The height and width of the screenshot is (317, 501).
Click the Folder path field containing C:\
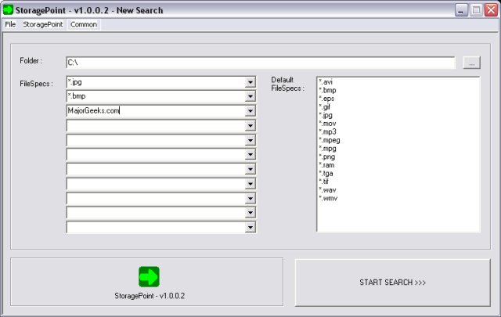(261, 63)
